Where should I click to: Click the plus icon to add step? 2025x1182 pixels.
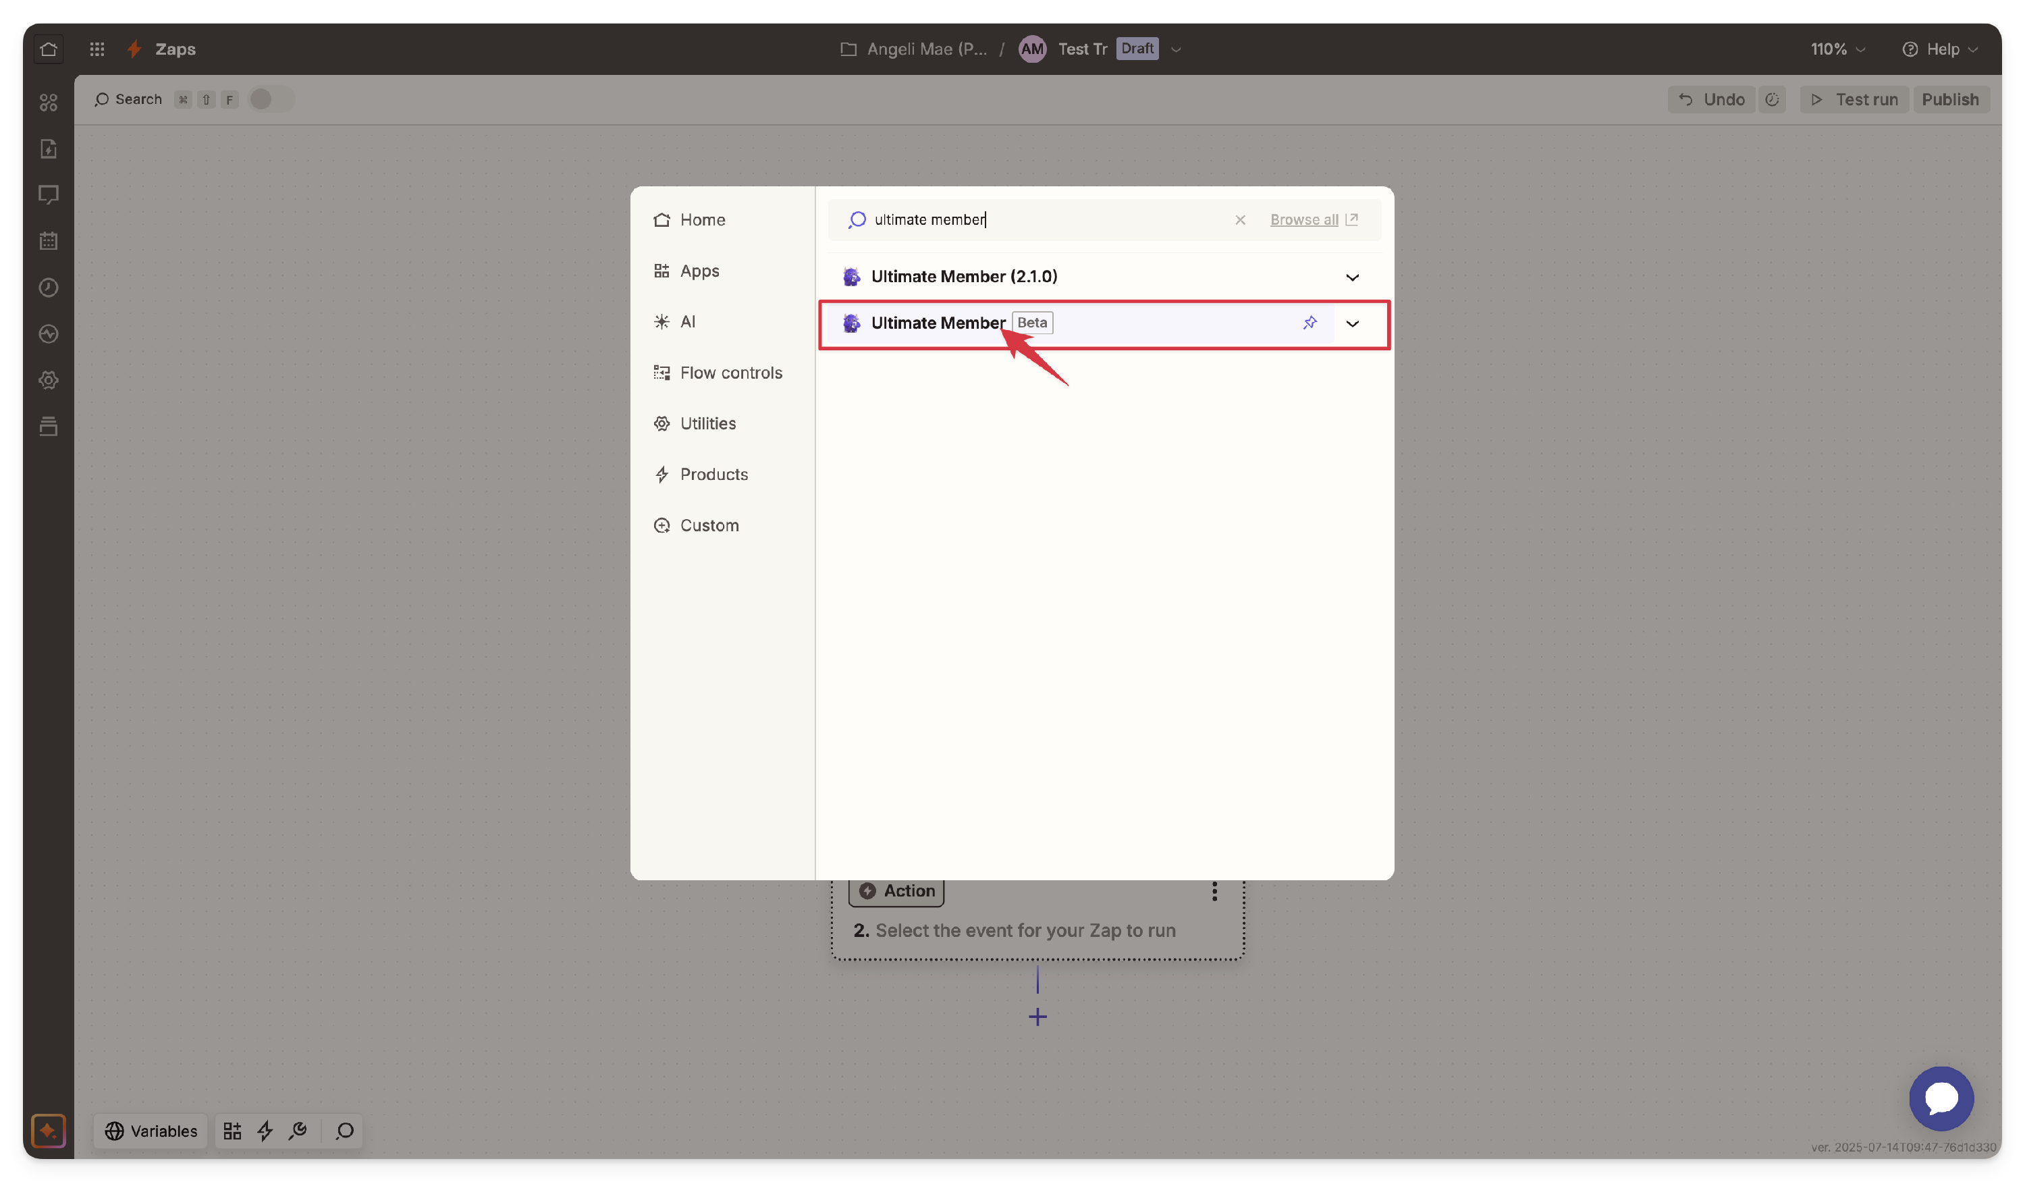click(x=1037, y=1017)
